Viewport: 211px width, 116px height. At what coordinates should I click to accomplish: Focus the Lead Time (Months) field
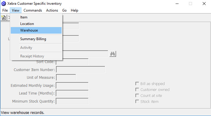[x=72, y=93]
